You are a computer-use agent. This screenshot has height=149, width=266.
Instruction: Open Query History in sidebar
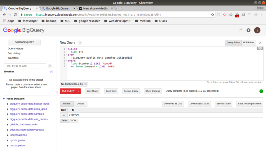16,49
